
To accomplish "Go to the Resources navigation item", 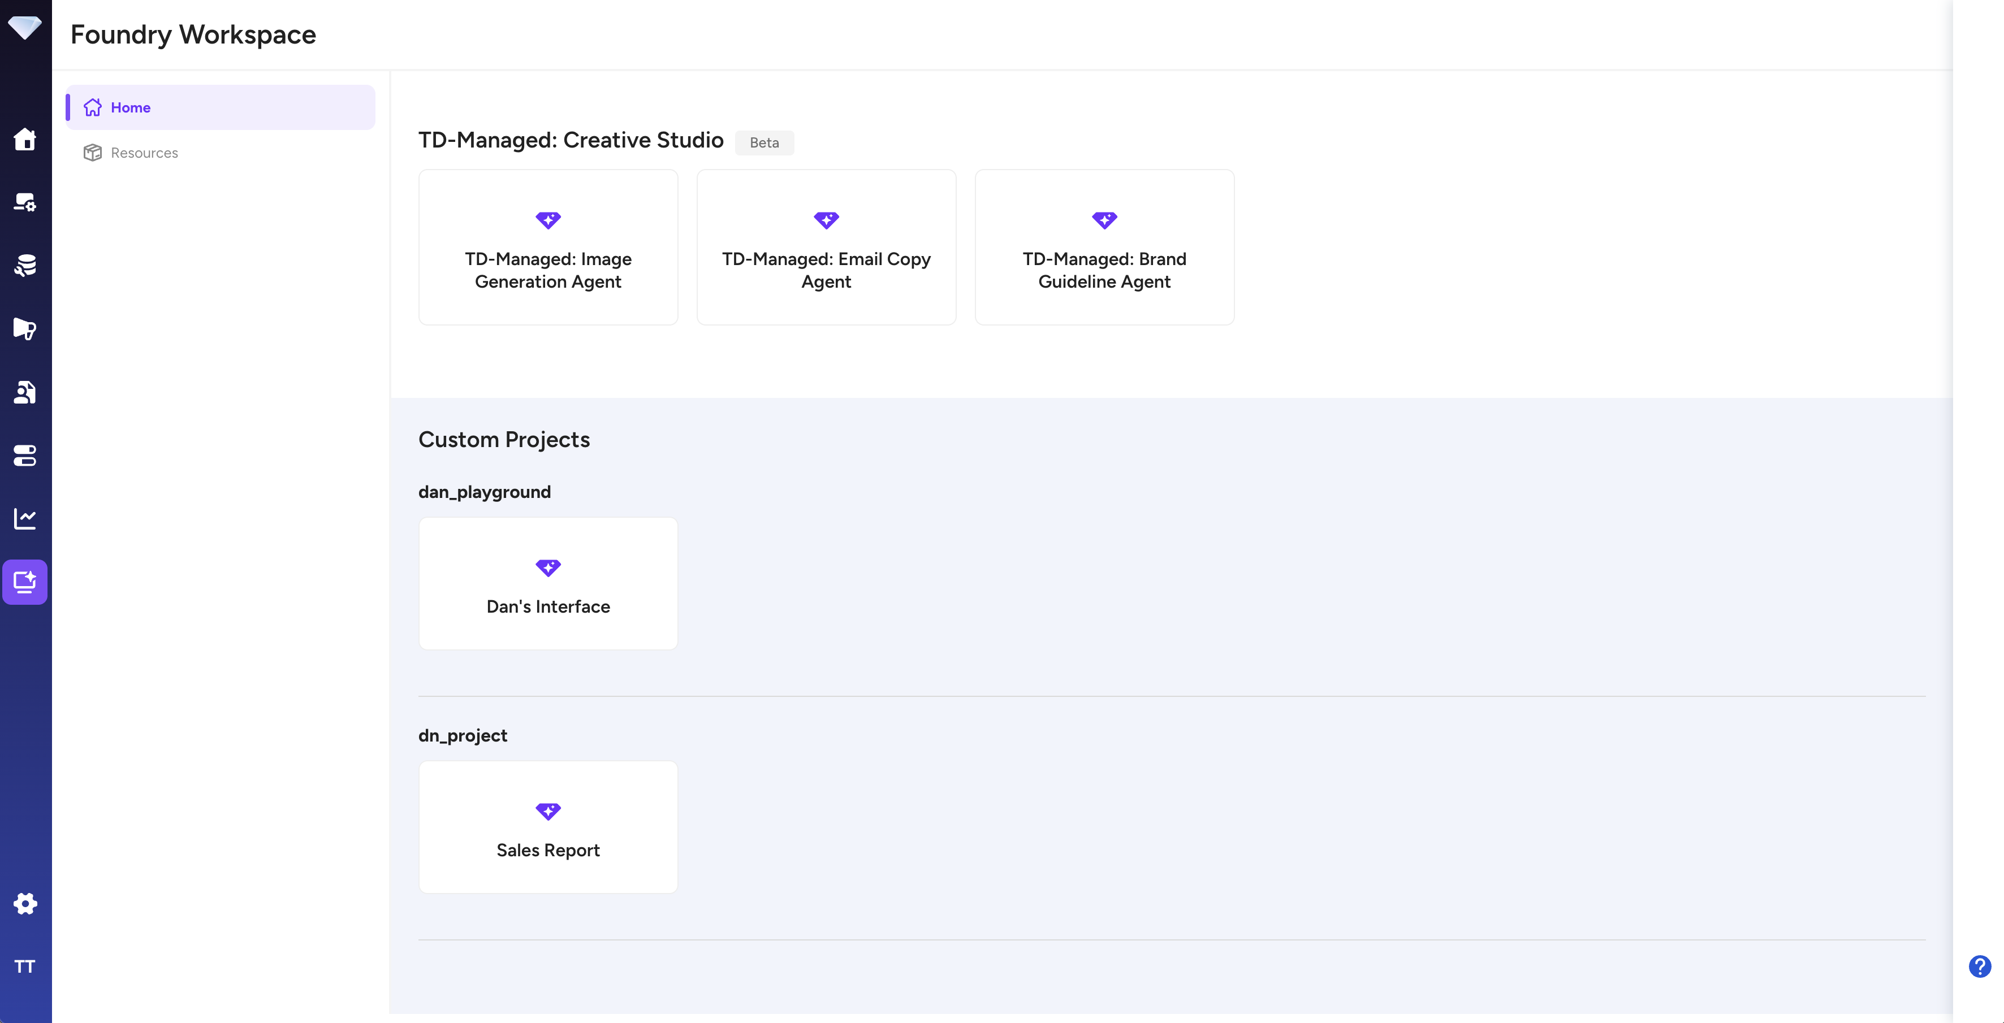I will 144,153.
